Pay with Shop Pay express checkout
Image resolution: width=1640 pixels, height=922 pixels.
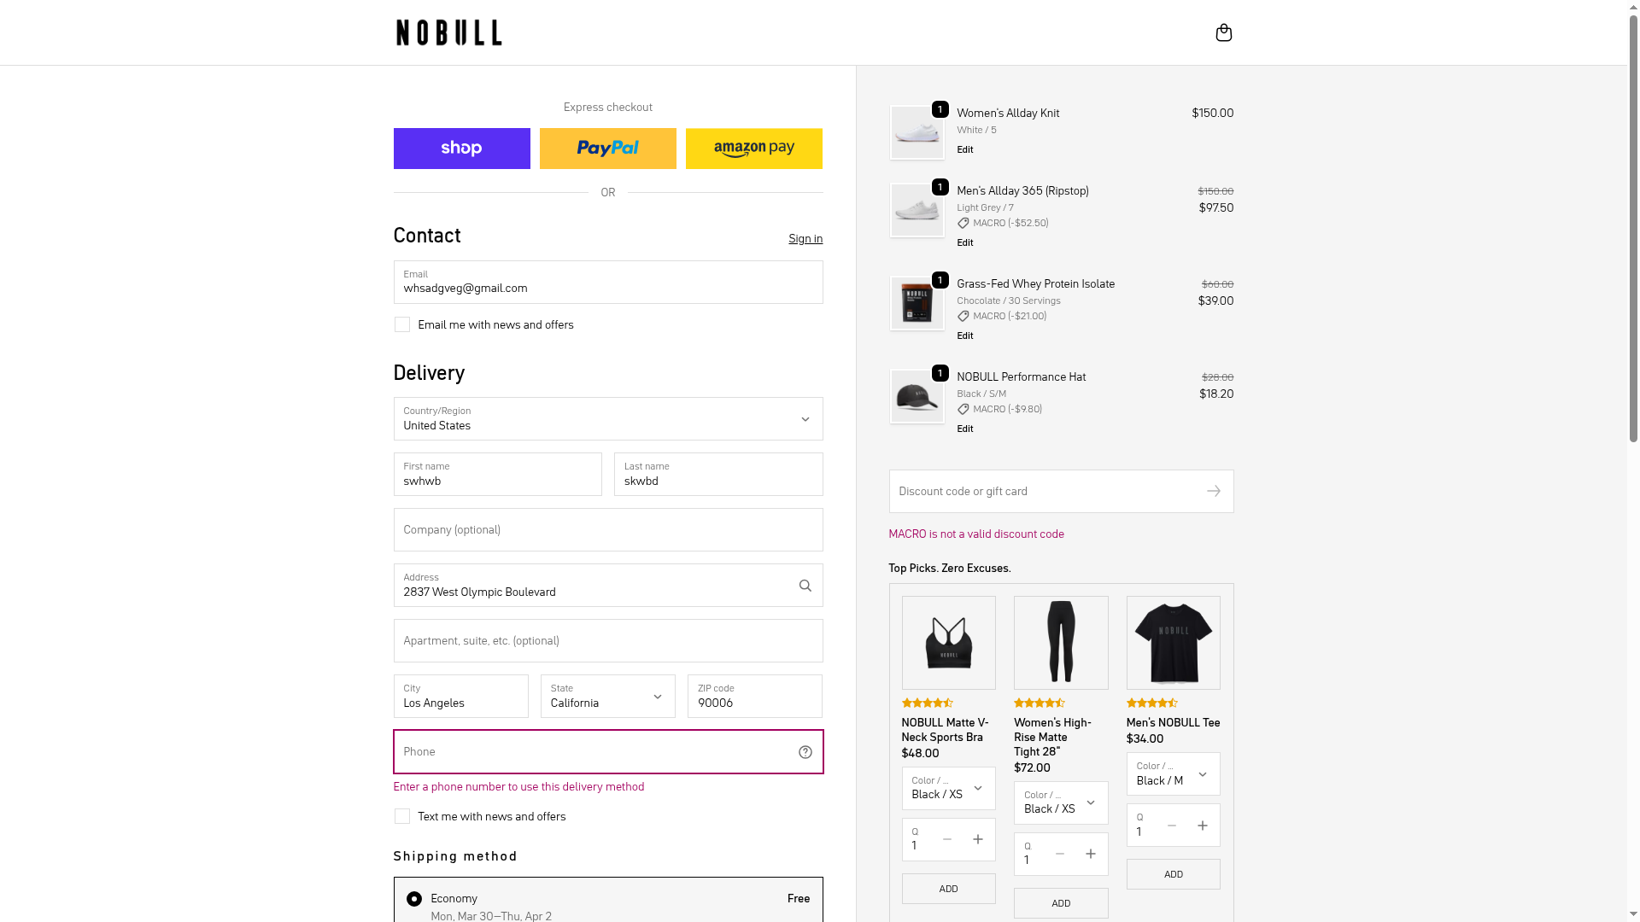pyautogui.click(x=461, y=149)
